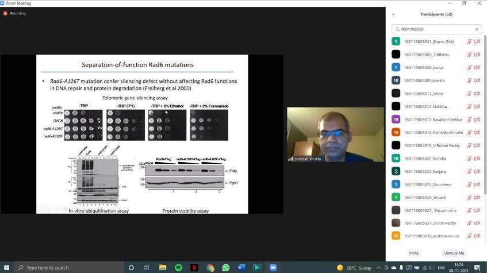
Task: Open Microsoft Word from the taskbar
Action: (241, 267)
